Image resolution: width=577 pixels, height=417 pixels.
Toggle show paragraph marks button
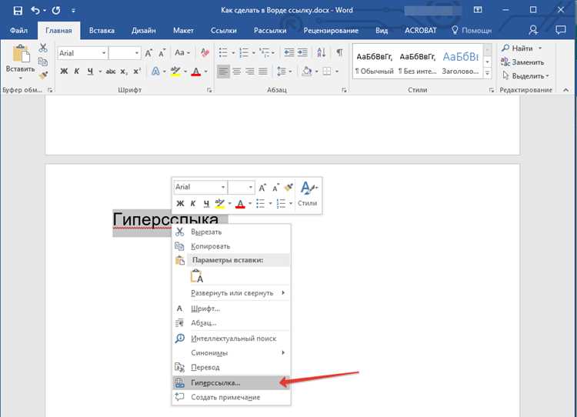(x=339, y=52)
